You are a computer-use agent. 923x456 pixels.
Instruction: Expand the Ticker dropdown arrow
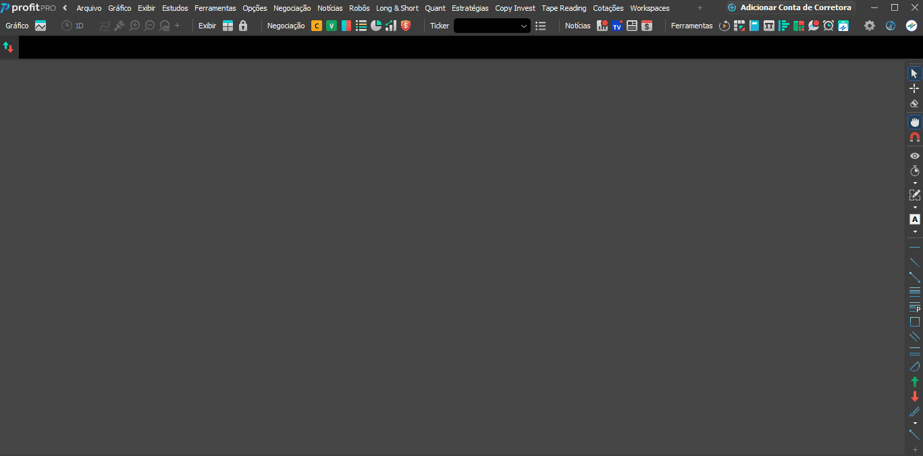524,26
